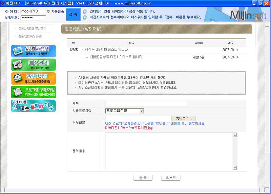Click the 프로그램 구매/개발 banner
Image resolution: width=271 pixels, height=194 pixels.
[x=34, y=92]
